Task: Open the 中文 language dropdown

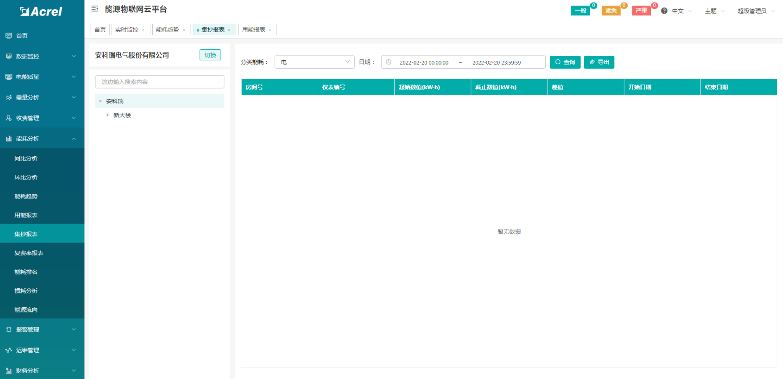Action: [x=681, y=11]
